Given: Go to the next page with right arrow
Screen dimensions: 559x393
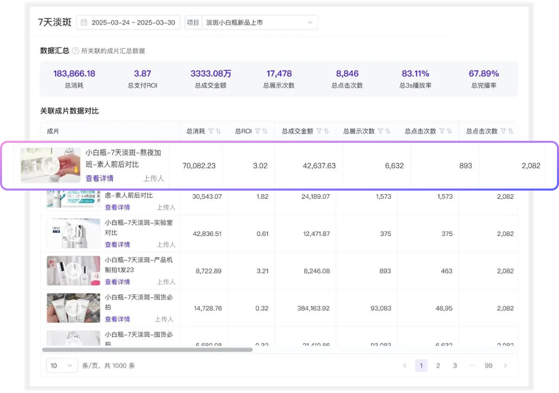Looking at the screenshot, I should (x=505, y=366).
